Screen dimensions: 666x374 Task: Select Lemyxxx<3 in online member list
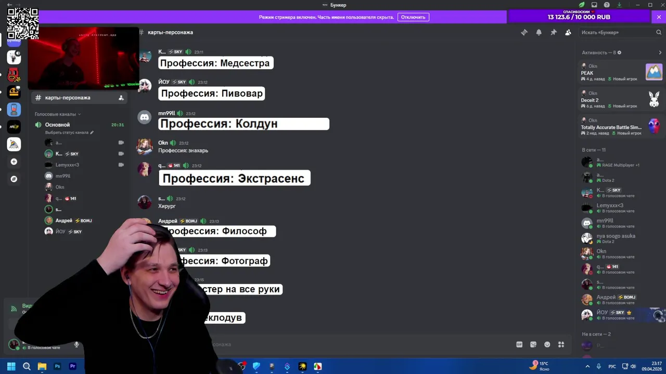coord(621,208)
